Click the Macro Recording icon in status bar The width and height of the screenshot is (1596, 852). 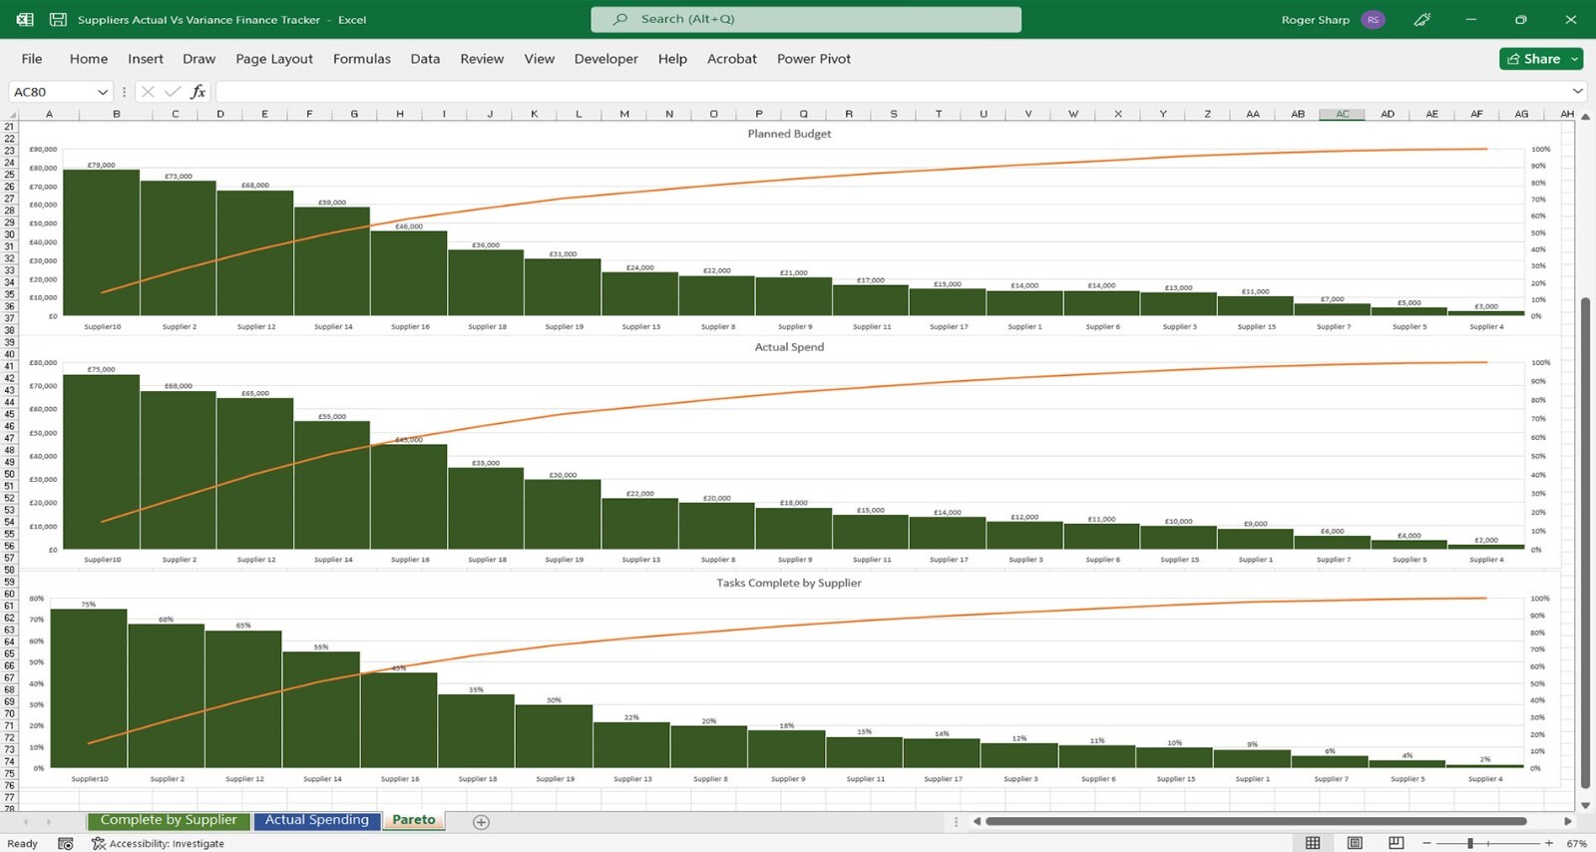(66, 843)
